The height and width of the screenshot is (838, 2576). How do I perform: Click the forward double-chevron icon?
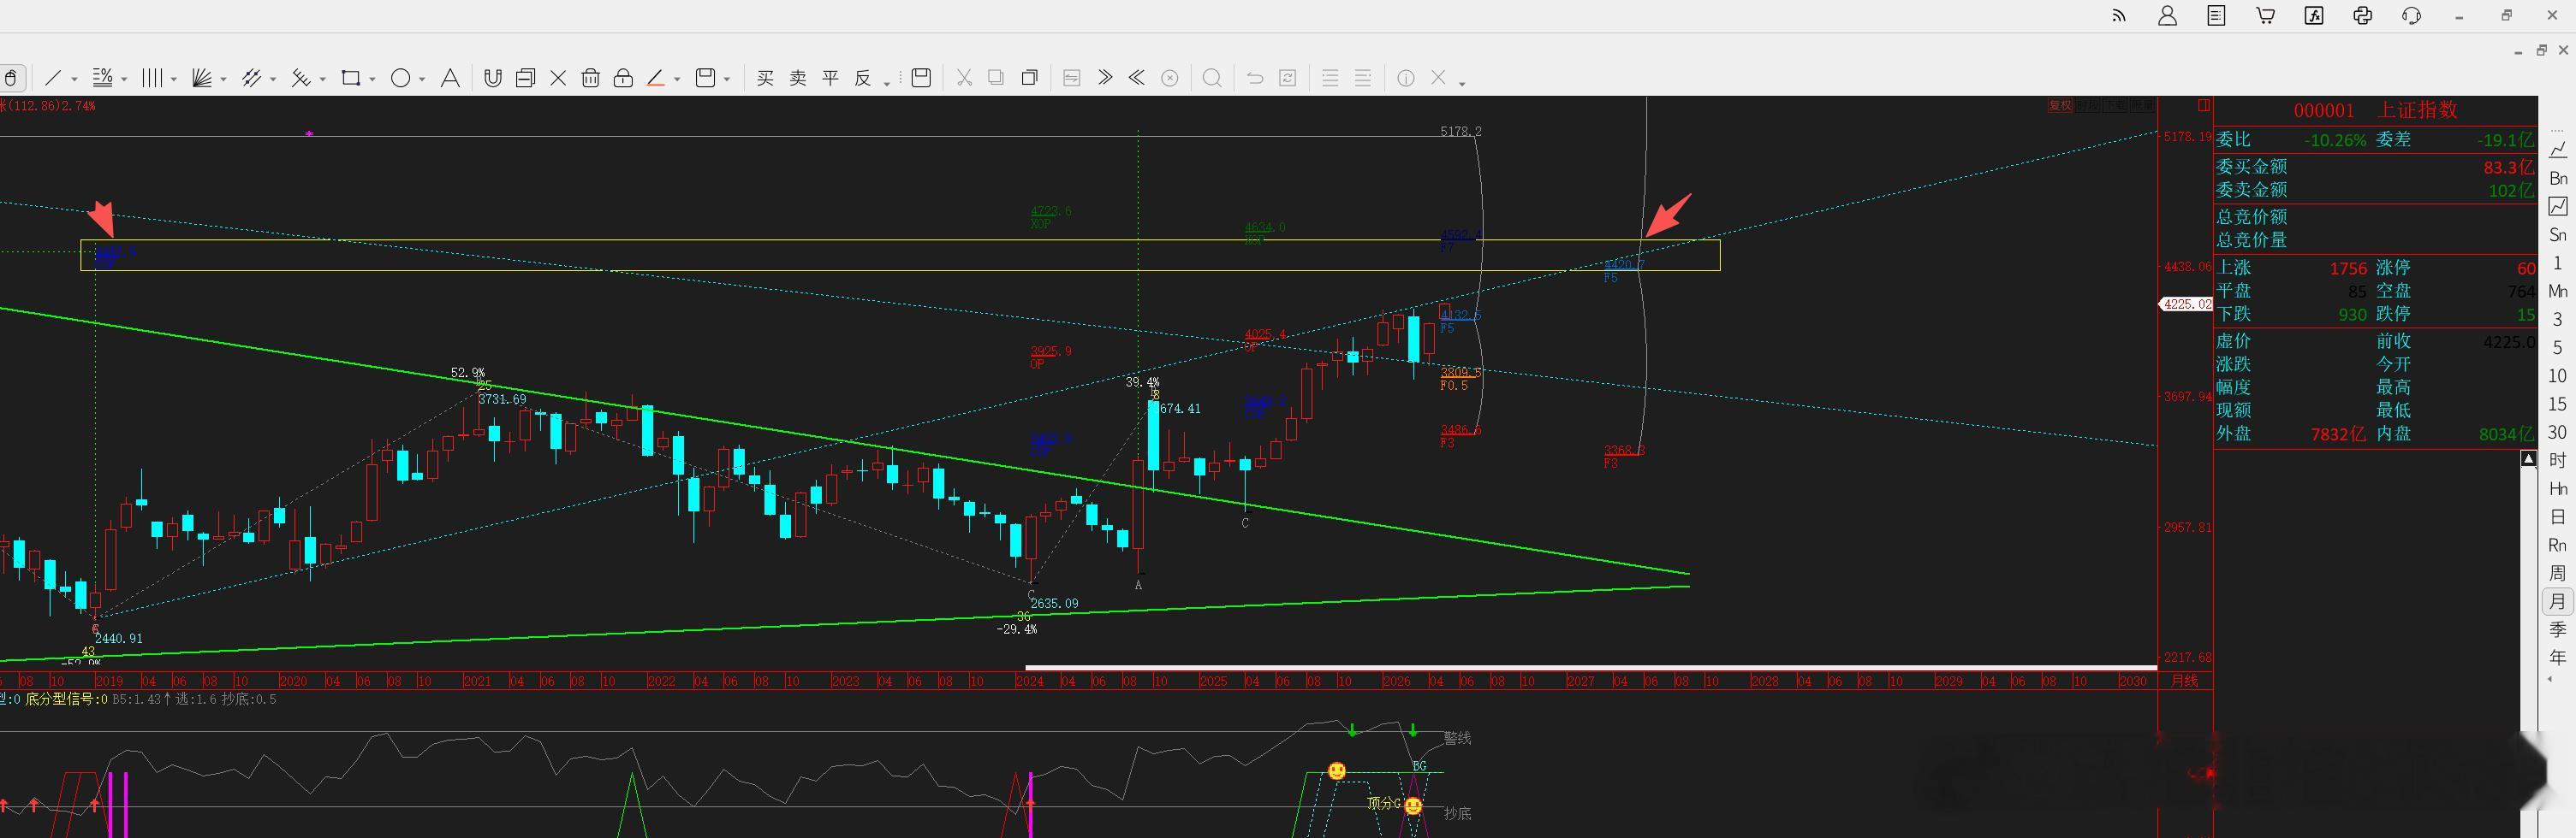click(x=1105, y=77)
